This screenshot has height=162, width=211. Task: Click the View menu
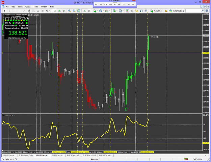pos(13,7)
